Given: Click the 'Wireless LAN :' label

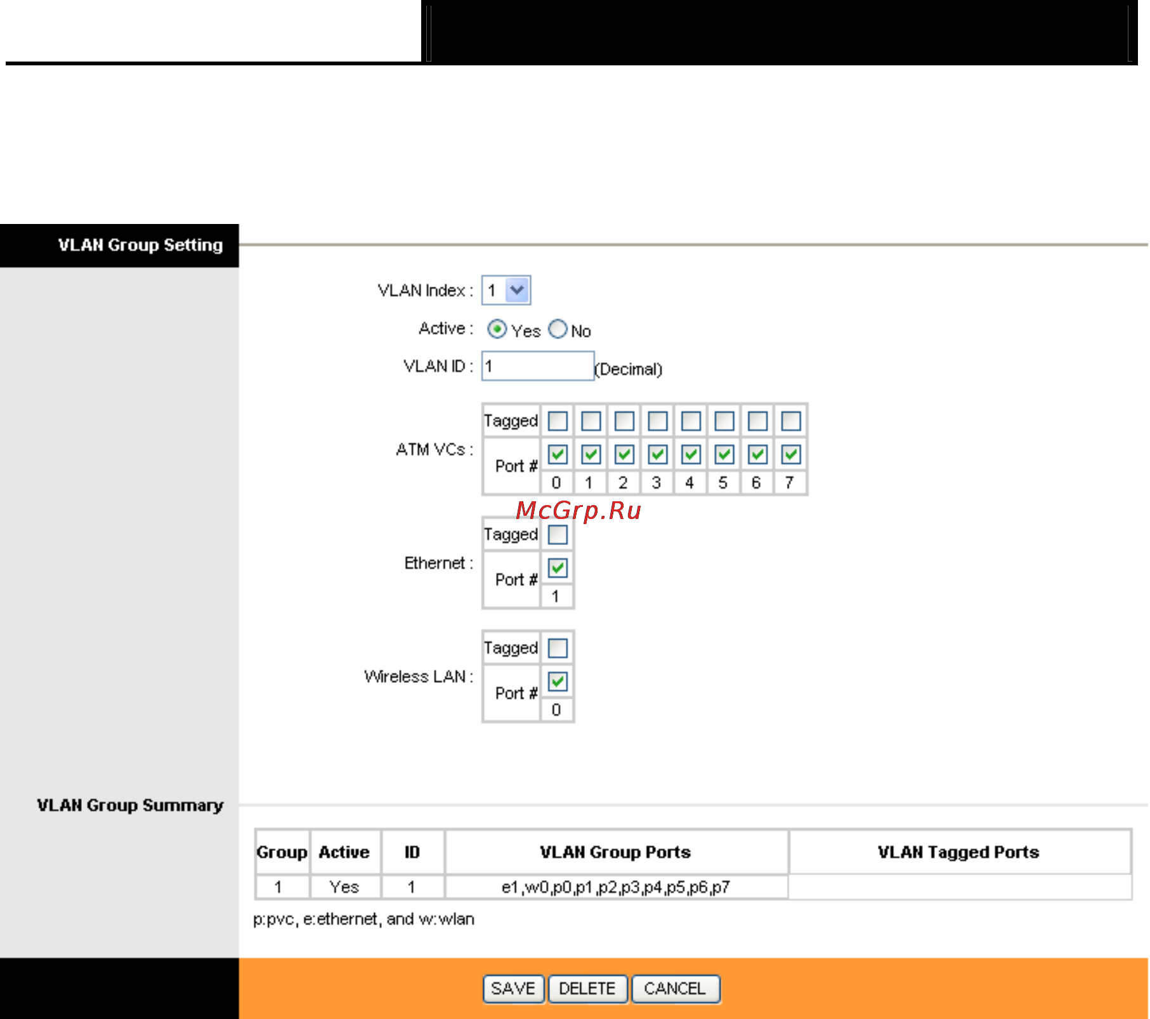Looking at the screenshot, I should tap(419, 676).
